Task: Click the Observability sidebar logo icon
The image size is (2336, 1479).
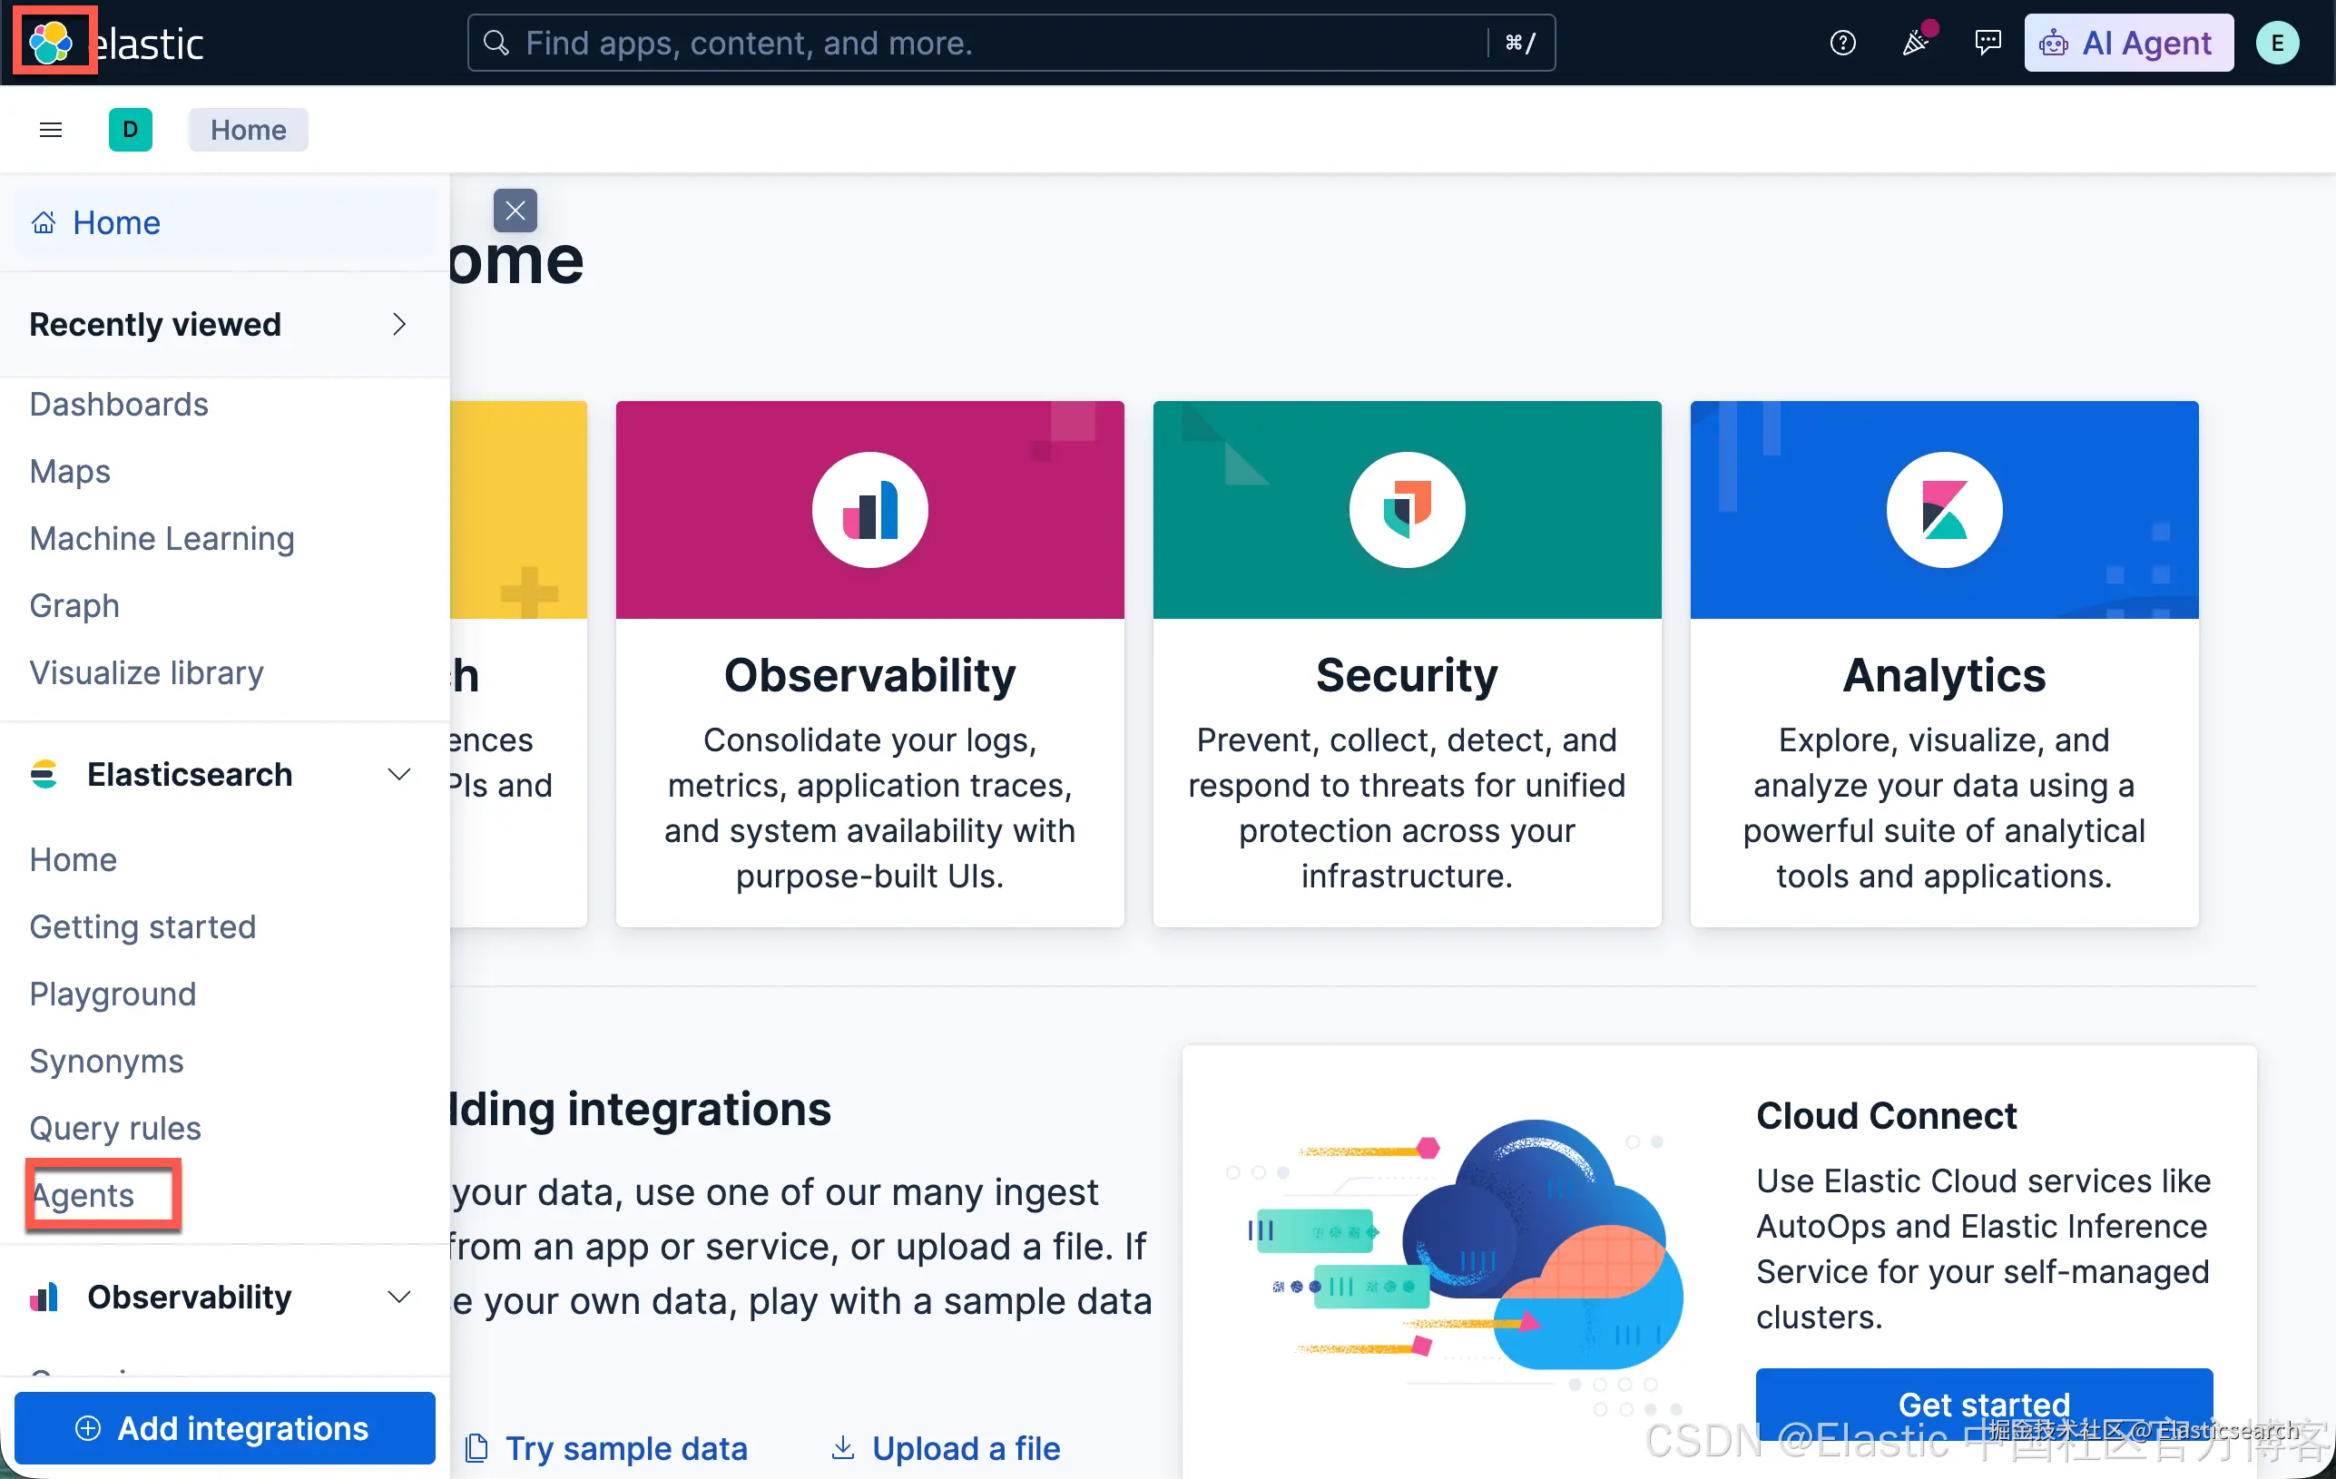Action: (44, 1297)
